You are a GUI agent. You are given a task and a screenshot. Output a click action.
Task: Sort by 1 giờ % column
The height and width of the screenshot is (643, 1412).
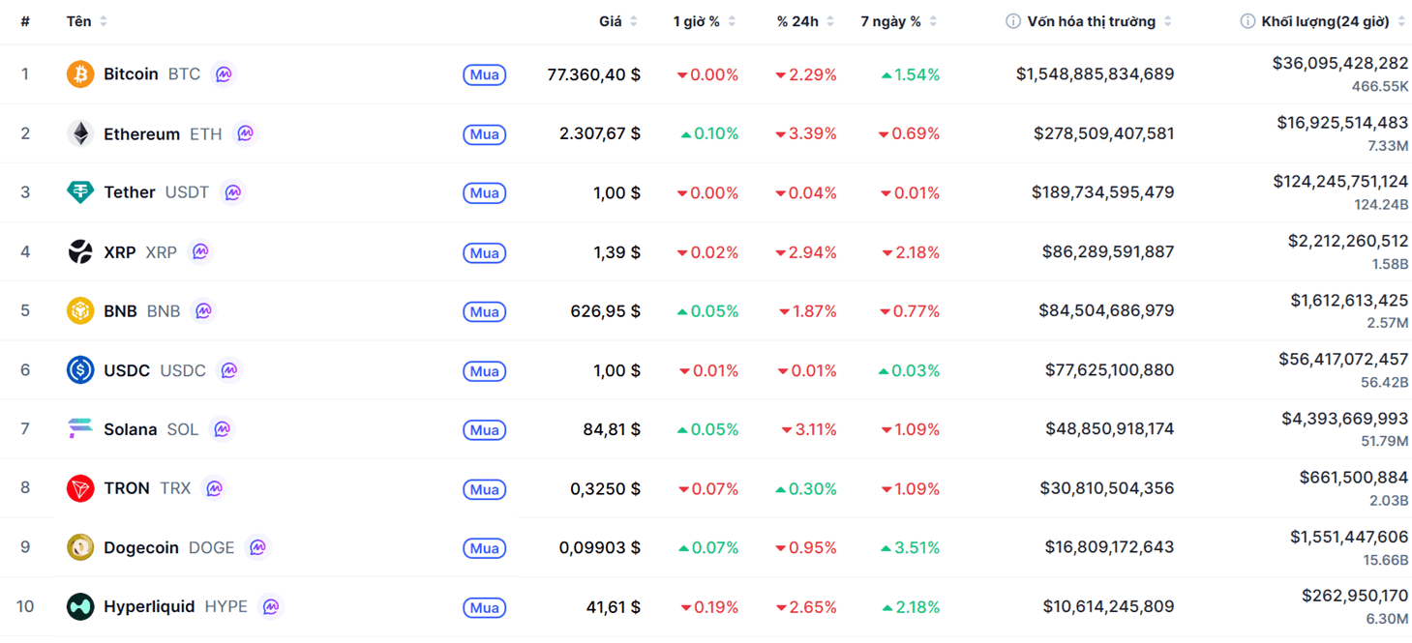(x=706, y=21)
